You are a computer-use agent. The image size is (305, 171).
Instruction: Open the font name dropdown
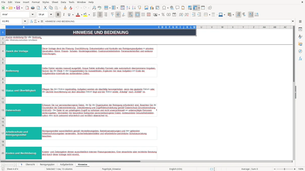pos(32,15)
